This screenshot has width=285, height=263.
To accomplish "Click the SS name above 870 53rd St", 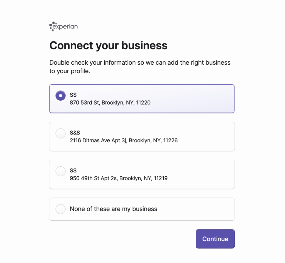I will [73, 95].
